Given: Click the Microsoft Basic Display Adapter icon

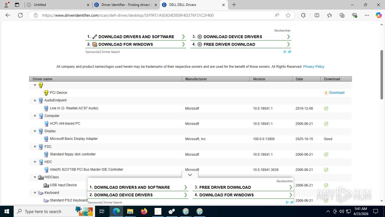Looking at the screenshot, I should tap(46, 139).
